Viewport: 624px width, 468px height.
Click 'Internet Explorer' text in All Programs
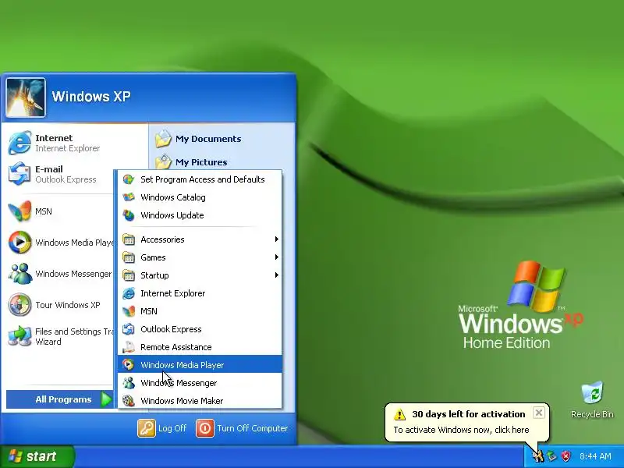coord(172,293)
